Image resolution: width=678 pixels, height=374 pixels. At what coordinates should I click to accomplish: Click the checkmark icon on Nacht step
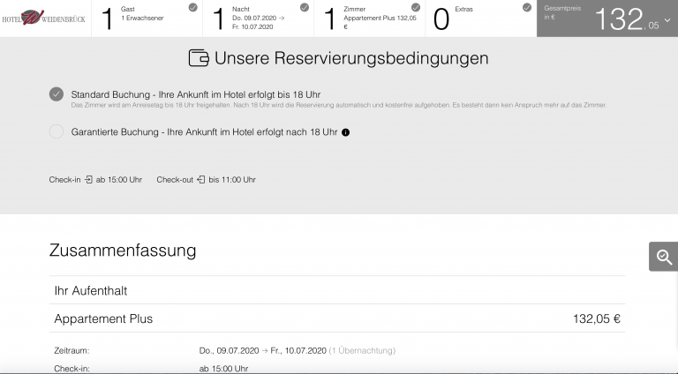point(305,7)
